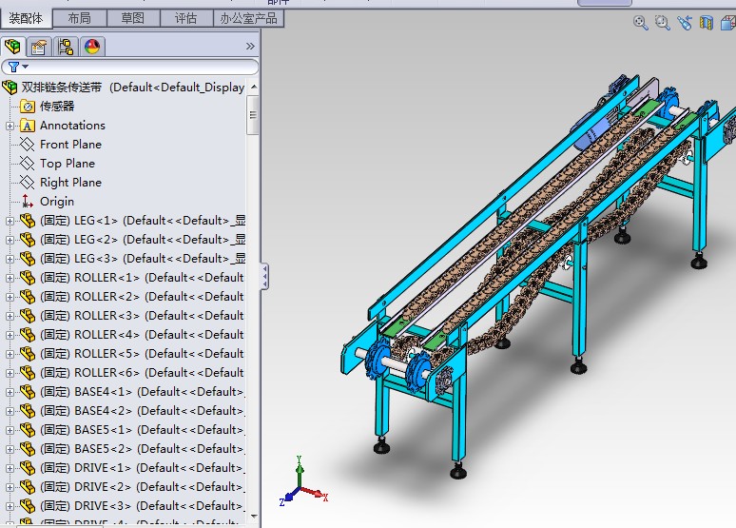Click the Section View icon

(x=706, y=22)
